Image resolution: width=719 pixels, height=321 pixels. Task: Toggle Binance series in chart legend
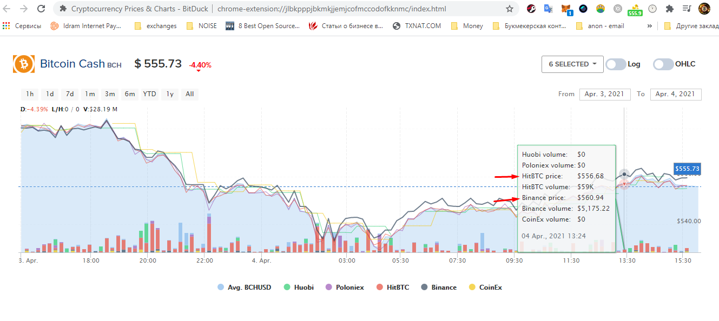(439, 287)
